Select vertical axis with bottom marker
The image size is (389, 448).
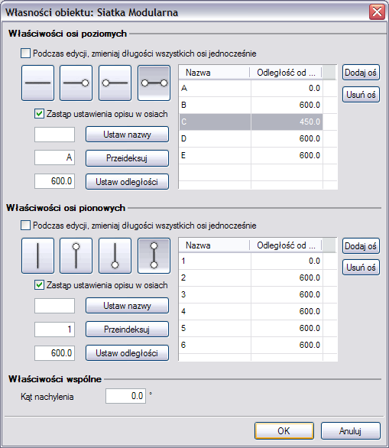pos(115,255)
